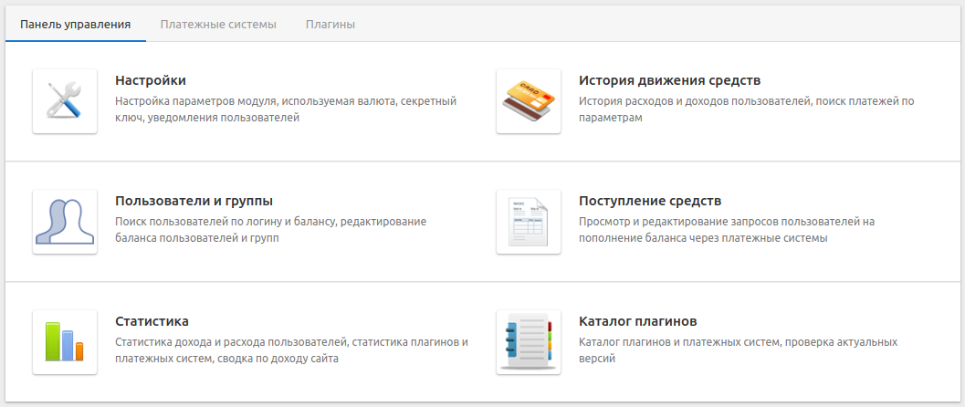Screen dimensions: 965x407
Task: Click the credit cards icon for payment history
Action: click(529, 101)
